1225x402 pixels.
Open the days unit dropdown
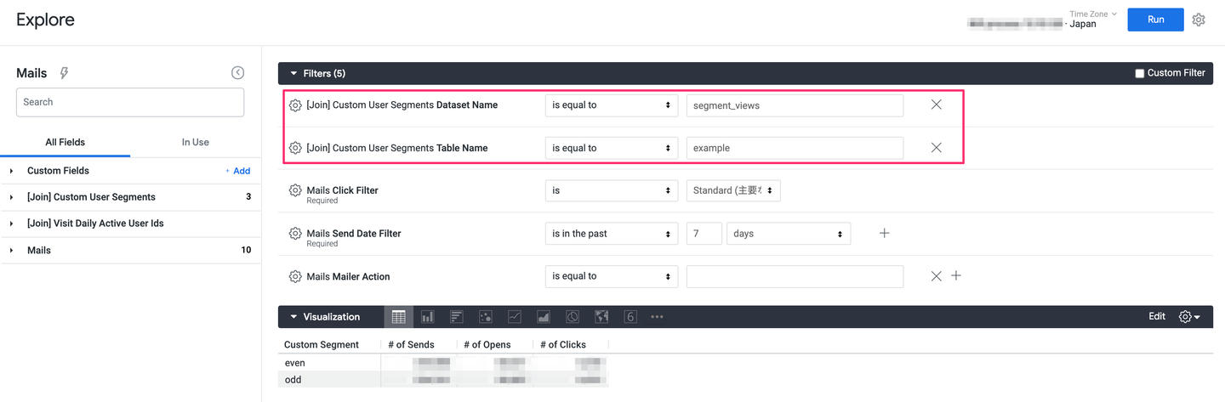click(x=788, y=234)
